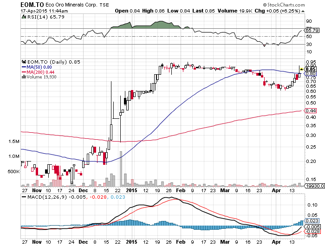Click the up-triangle beside the change percentage
This screenshot has height=246, width=325.
(x=303, y=11)
